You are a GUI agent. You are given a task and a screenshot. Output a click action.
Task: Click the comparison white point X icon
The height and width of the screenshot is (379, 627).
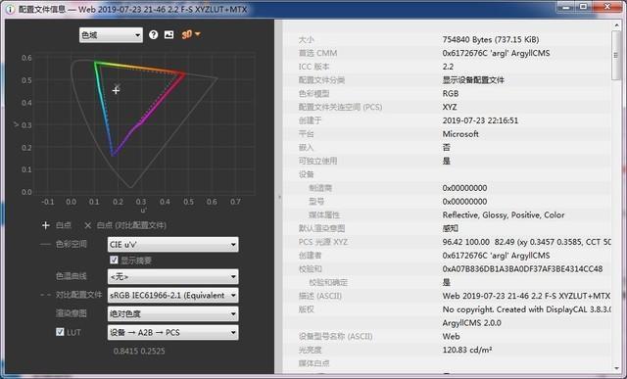88,225
